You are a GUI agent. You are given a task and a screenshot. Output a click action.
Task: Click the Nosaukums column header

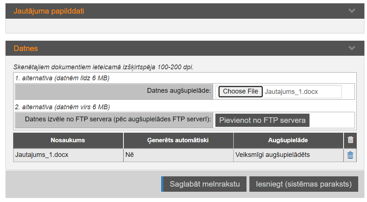[68, 140]
